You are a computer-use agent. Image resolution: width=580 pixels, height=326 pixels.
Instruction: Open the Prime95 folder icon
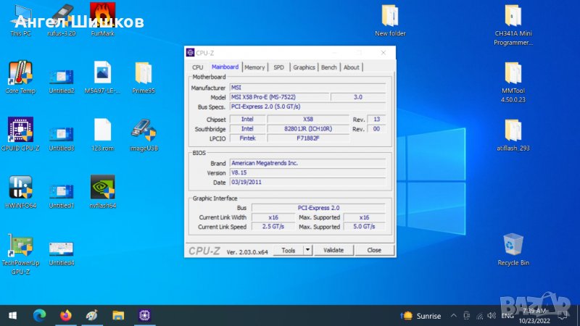(x=143, y=73)
